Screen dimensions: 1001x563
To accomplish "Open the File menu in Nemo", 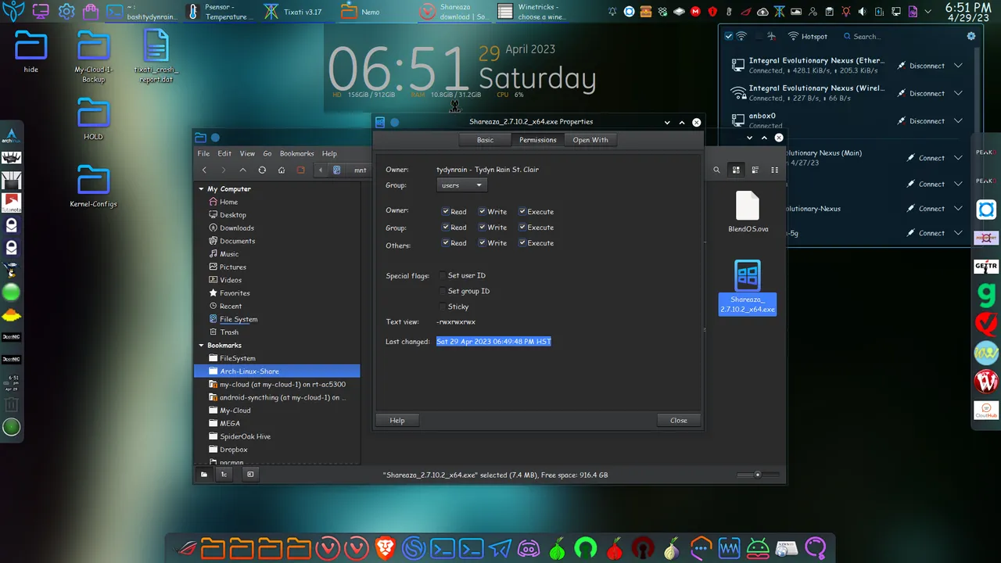I will click(203, 153).
